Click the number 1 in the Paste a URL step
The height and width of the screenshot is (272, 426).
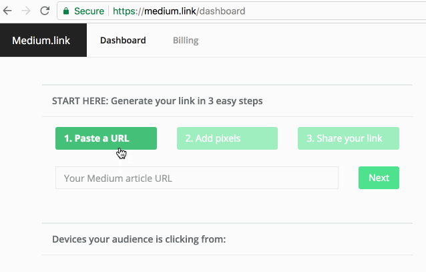(x=67, y=138)
